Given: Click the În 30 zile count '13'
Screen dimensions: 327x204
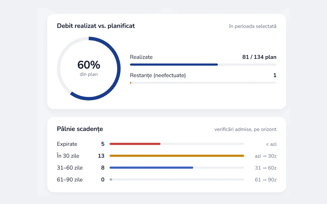Looking at the screenshot, I should pos(101,156).
